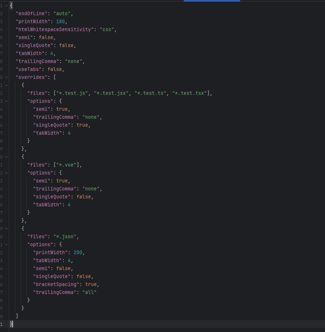Image resolution: width=325 pixels, height=332 pixels.
Task: Click the "*.json" glob string
Action: coord(65,236)
